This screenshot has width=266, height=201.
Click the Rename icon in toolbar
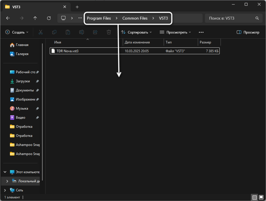[x=82, y=32]
